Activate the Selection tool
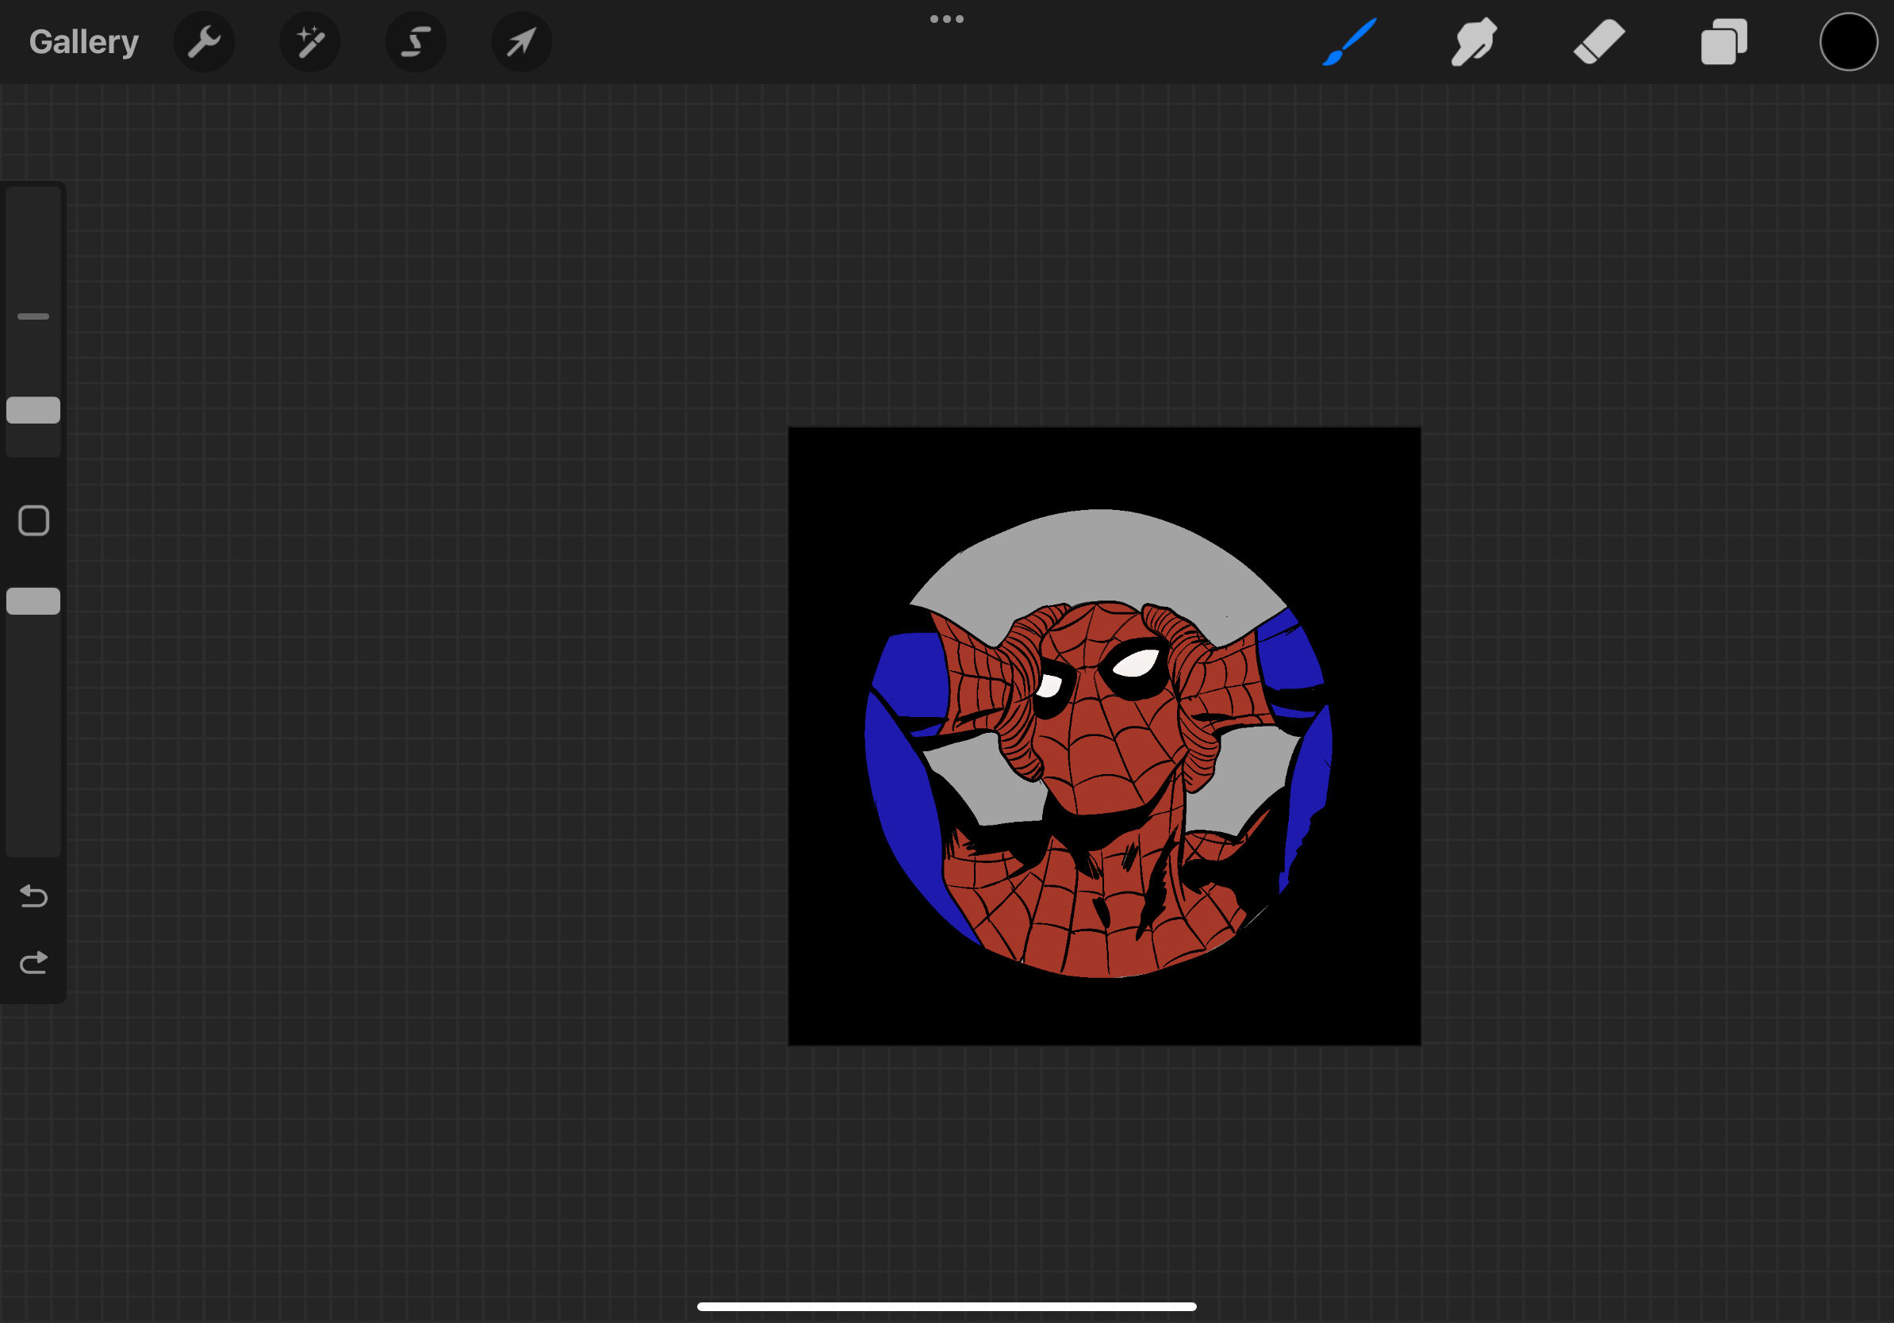Image resolution: width=1894 pixels, height=1323 pixels. (416, 41)
